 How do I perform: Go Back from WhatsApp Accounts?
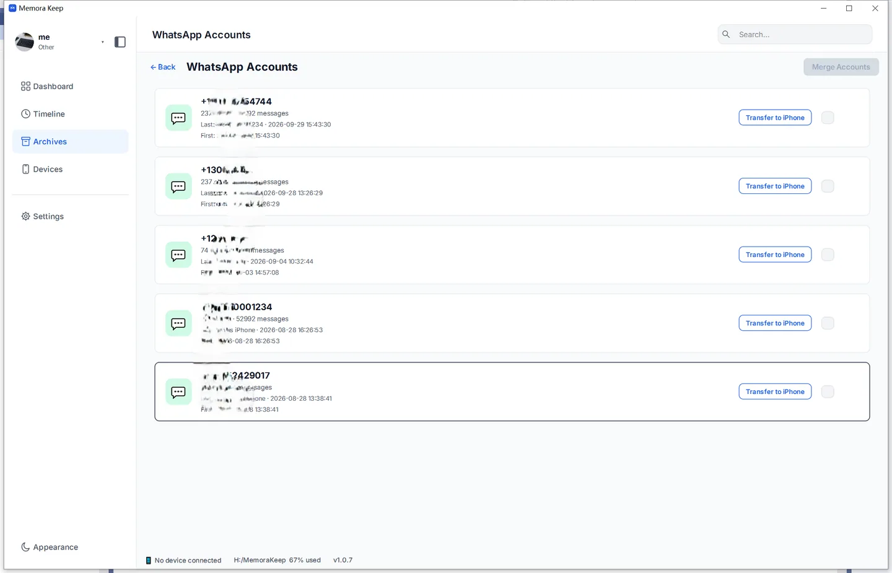click(x=163, y=67)
